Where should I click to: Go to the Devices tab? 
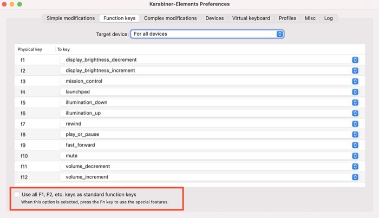point(214,18)
